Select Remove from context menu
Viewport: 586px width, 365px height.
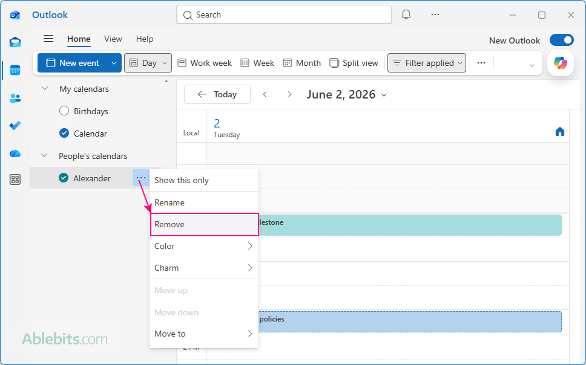[205, 224]
